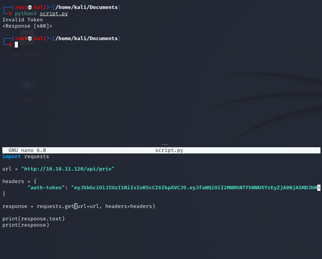The image size is (322, 259).
Task: Click the skull icon in the first prompt
Action: pyautogui.click(x=30, y=7)
